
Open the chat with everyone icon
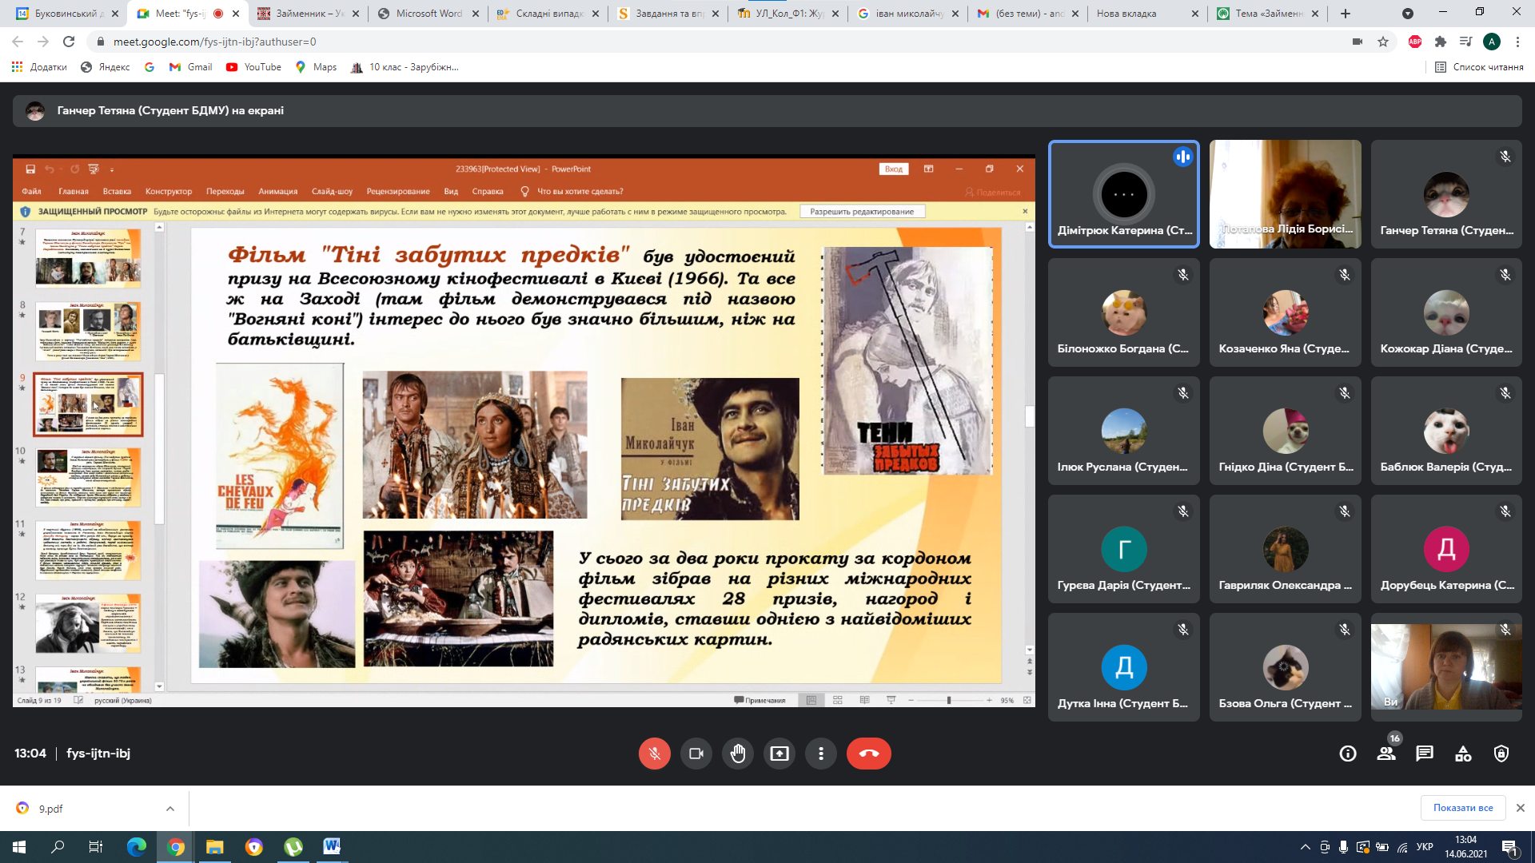(1425, 754)
